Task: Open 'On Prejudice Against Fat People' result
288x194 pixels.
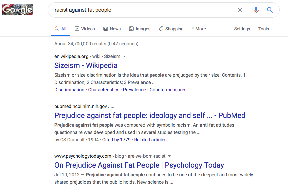Action: click(x=139, y=165)
